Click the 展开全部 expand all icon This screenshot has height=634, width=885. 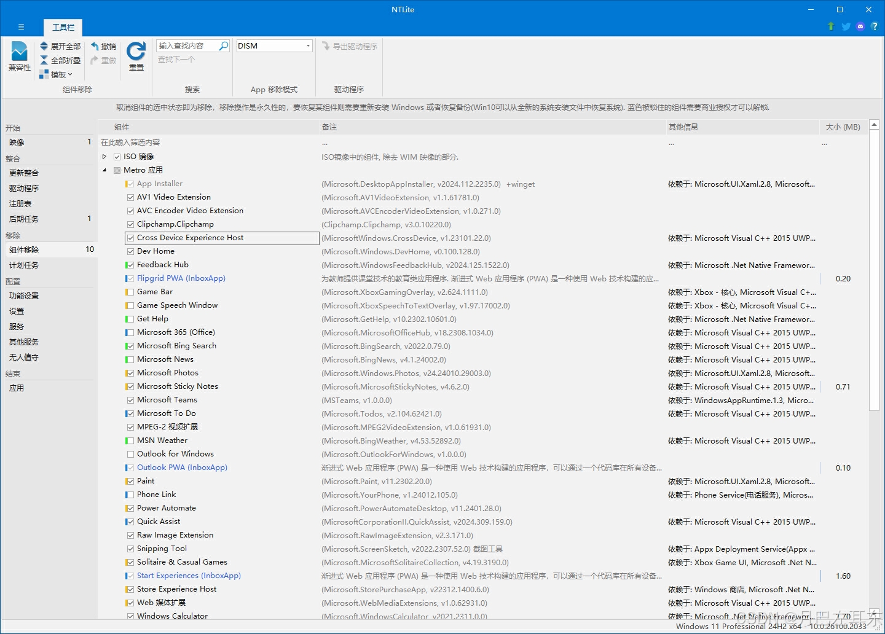(44, 46)
